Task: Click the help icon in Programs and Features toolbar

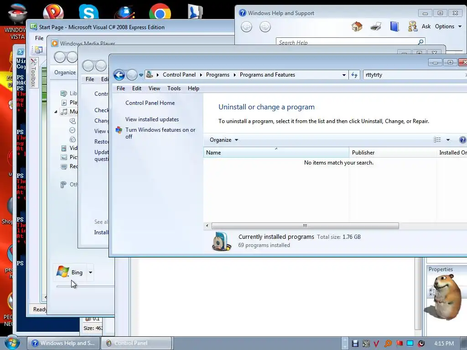Action: (x=462, y=140)
